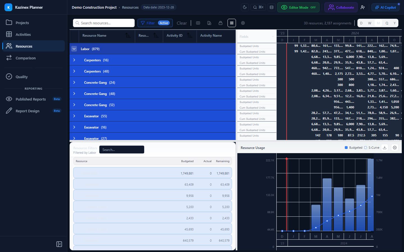
Task: Switch timescale to W (week)
Action: pos(370,23)
